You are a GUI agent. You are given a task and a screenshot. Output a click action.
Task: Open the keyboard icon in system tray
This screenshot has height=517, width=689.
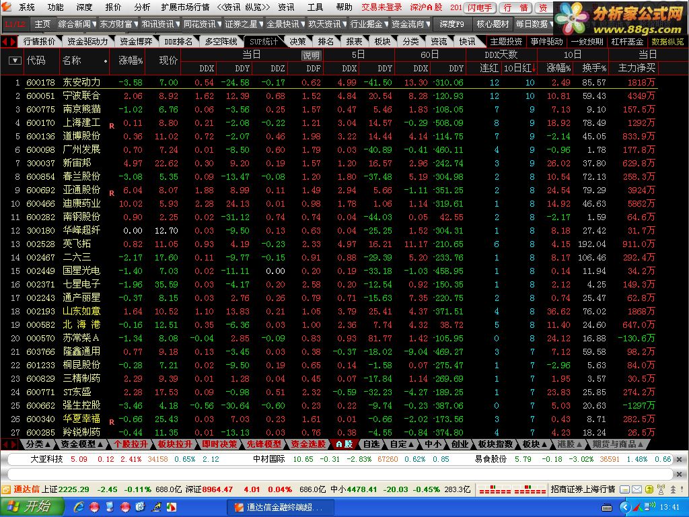point(607,508)
